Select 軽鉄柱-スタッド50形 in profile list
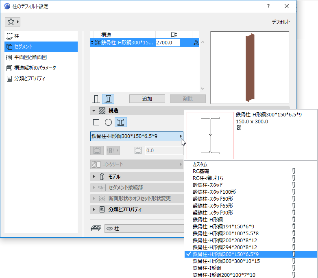318x278 pixels. coord(250,199)
